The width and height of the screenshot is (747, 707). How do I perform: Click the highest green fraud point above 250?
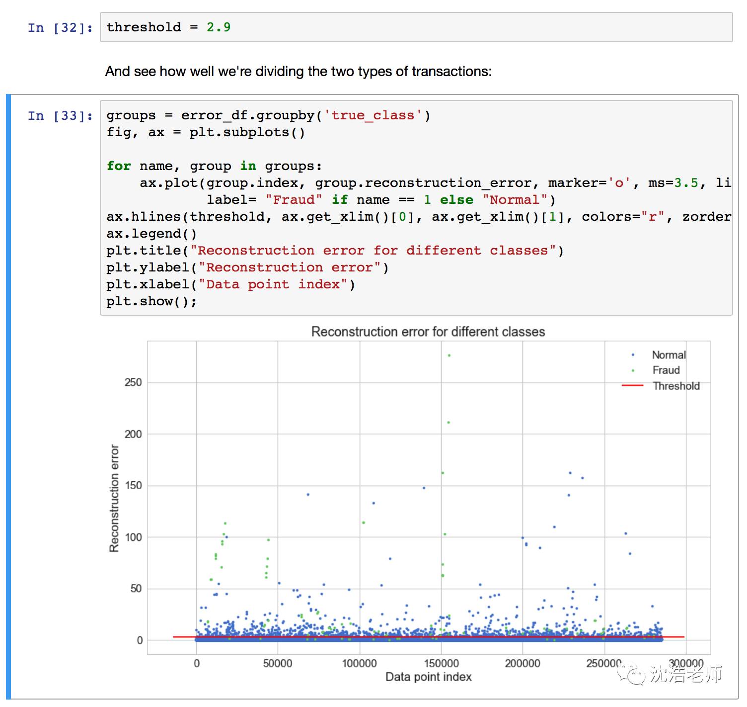click(449, 355)
